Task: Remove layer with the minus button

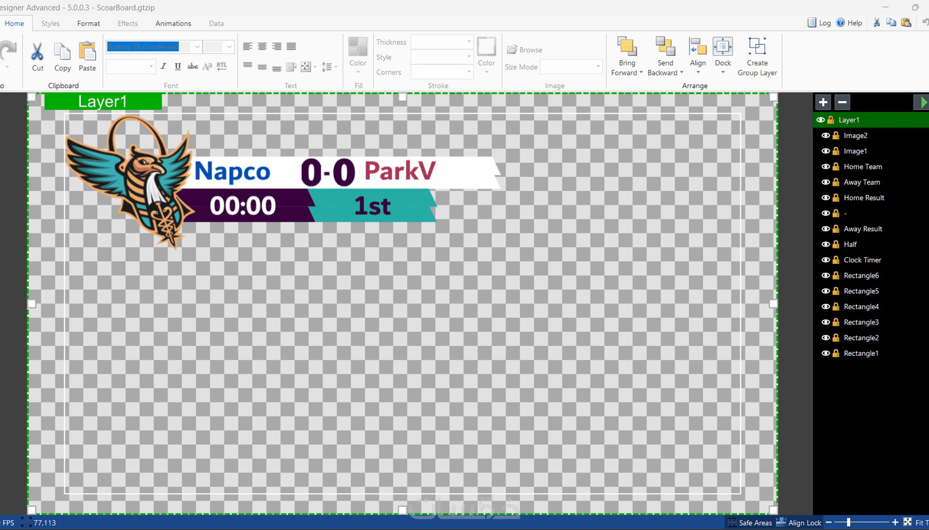Action: coord(842,102)
